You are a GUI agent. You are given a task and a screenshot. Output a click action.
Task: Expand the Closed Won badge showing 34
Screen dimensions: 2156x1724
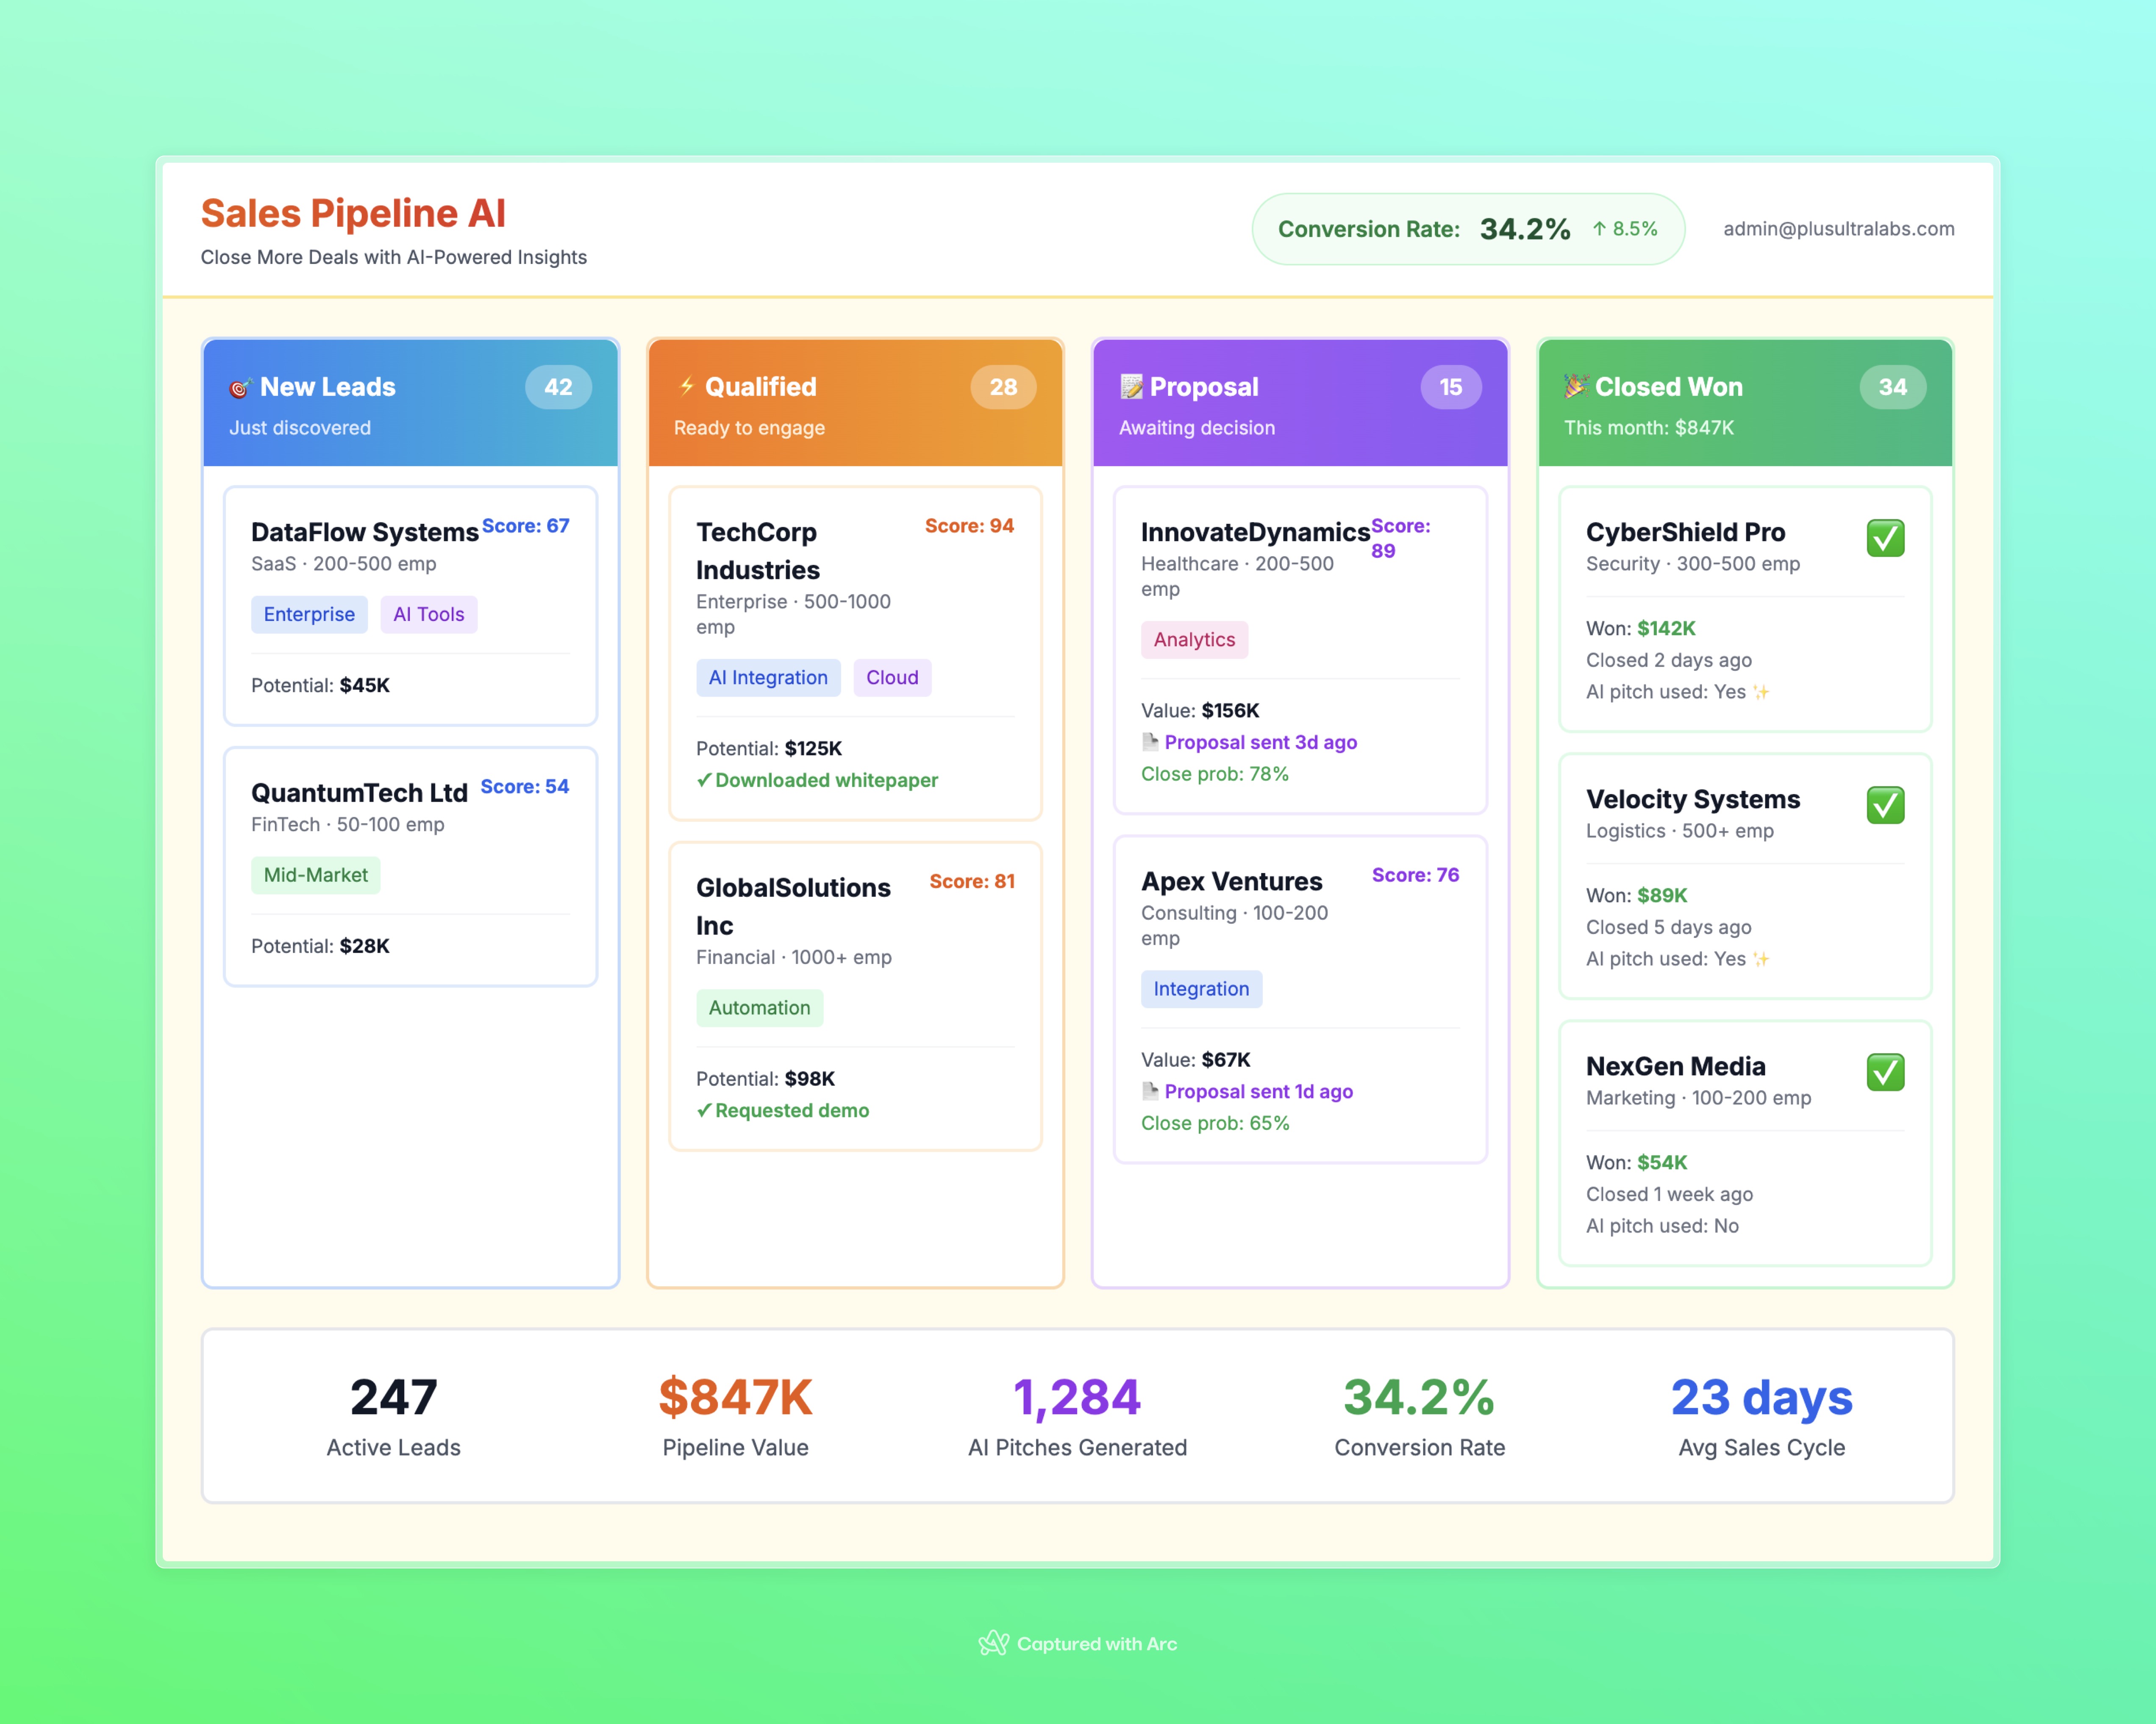click(x=1892, y=387)
